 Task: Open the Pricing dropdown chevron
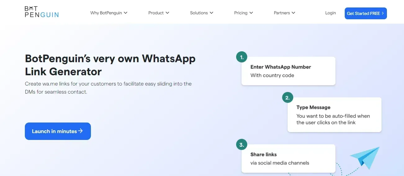251,13
